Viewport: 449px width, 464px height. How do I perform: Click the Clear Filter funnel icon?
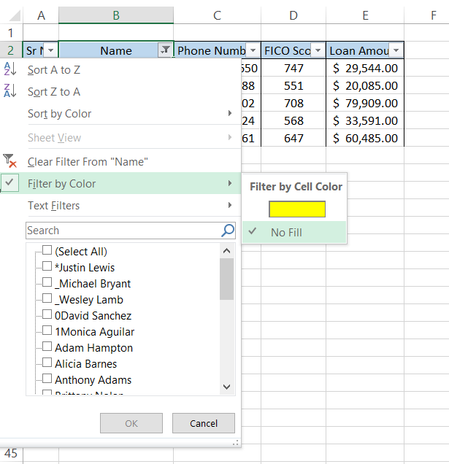9,161
